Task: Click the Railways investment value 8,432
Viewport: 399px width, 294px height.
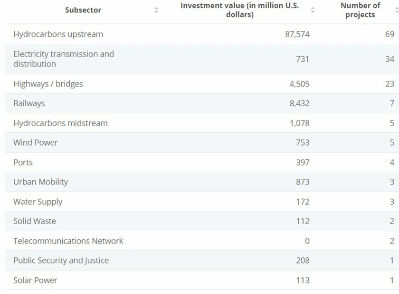Action: [299, 103]
